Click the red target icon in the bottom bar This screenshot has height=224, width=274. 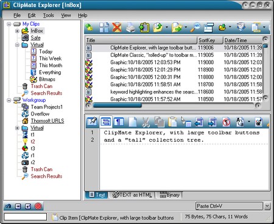pos(38,206)
